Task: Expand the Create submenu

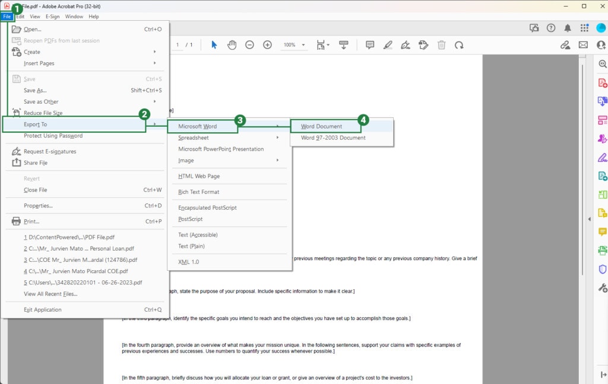Action: 155,52
